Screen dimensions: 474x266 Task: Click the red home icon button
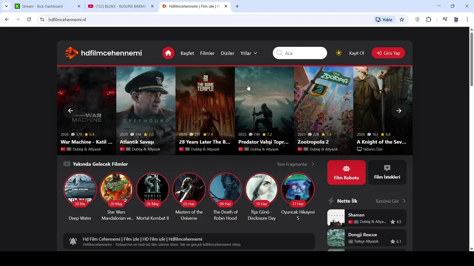click(x=168, y=53)
